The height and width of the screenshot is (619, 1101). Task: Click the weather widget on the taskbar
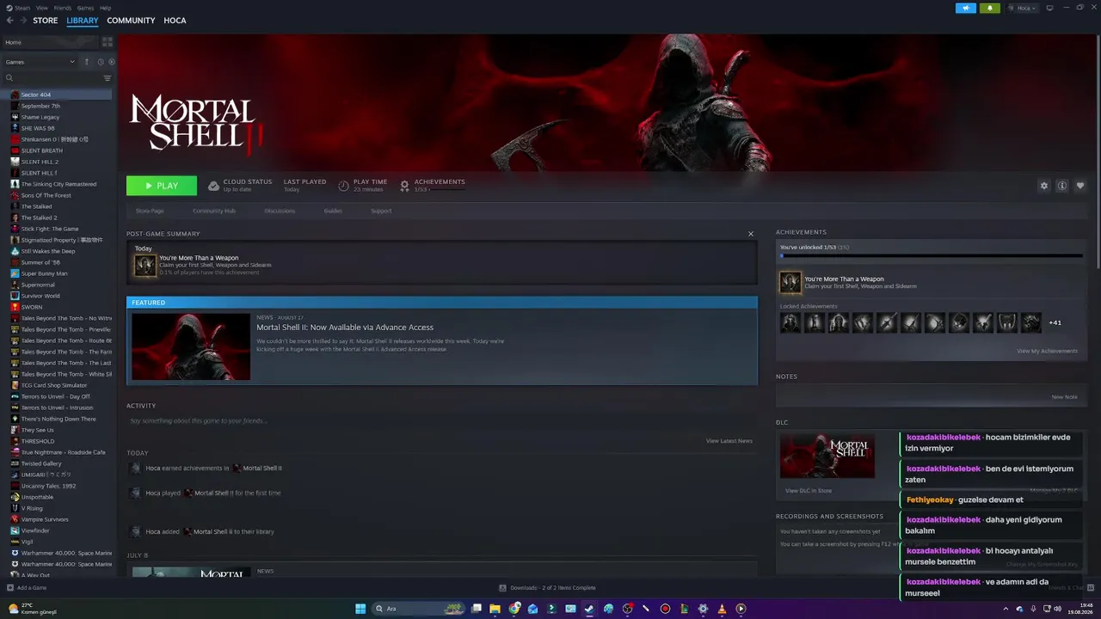coord(33,609)
